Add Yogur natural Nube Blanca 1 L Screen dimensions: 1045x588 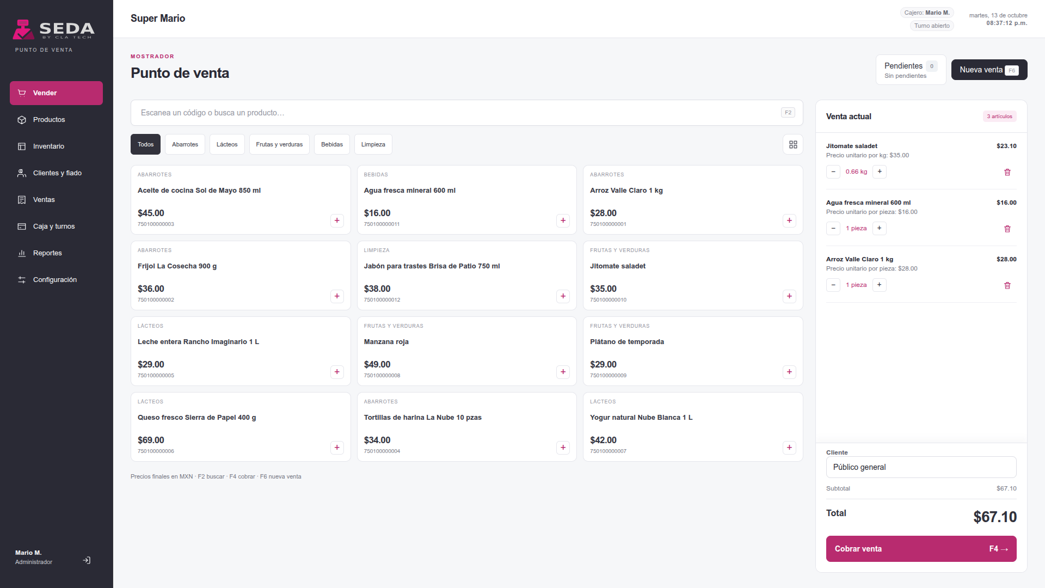[x=789, y=448]
